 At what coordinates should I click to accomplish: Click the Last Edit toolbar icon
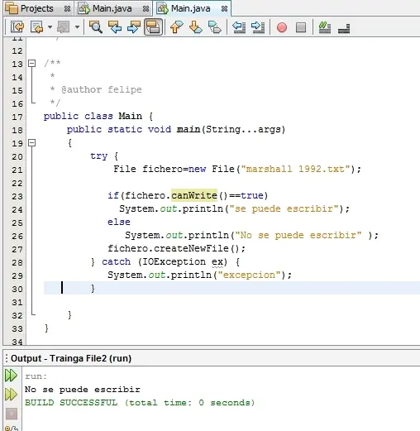click(x=17, y=27)
